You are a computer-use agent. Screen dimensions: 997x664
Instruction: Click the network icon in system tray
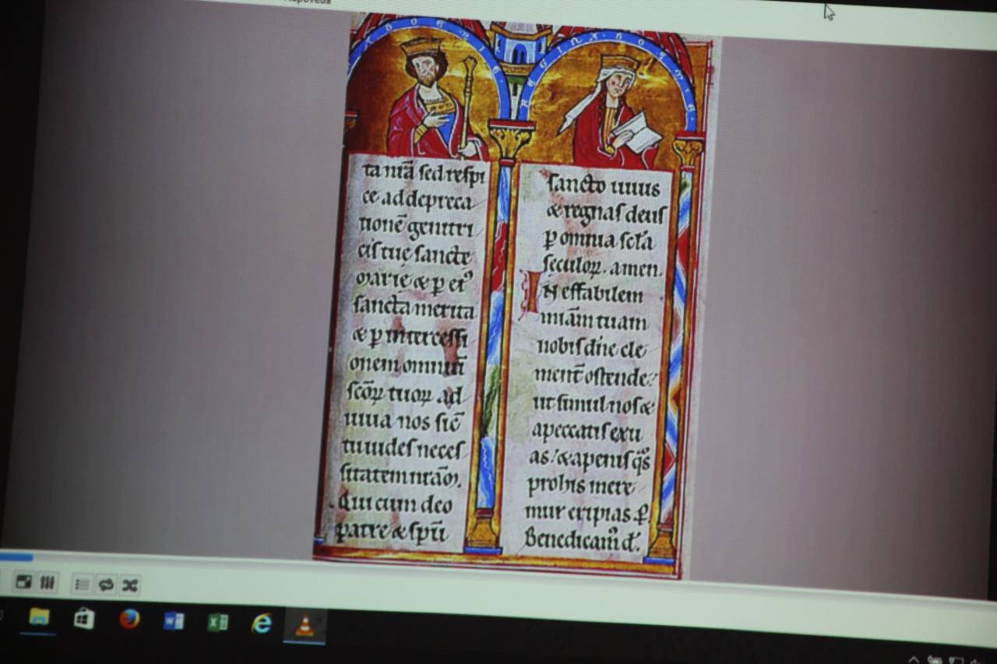(956, 661)
